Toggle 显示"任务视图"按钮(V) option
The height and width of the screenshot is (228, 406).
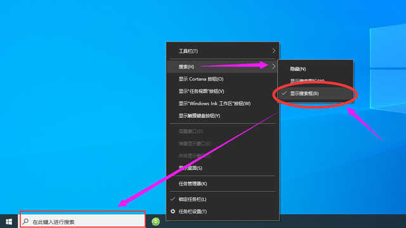click(x=223, y=91)
